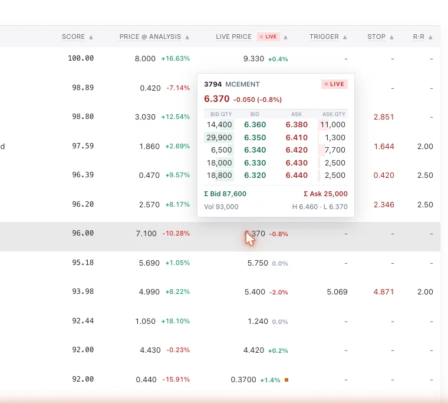The height and width of the screenshot is (404, 448).
Task: Click the 3.030 price at analysis
Action: coord(145,117)
